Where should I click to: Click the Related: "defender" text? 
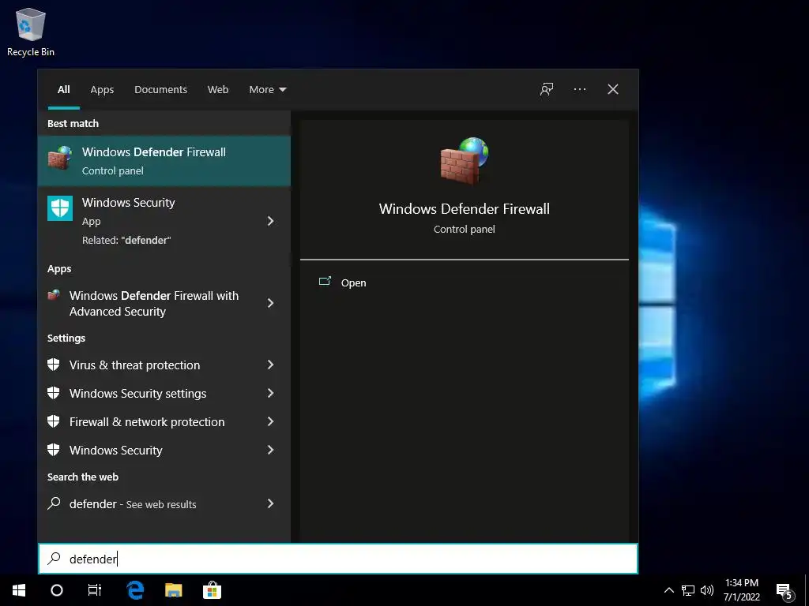126,240
